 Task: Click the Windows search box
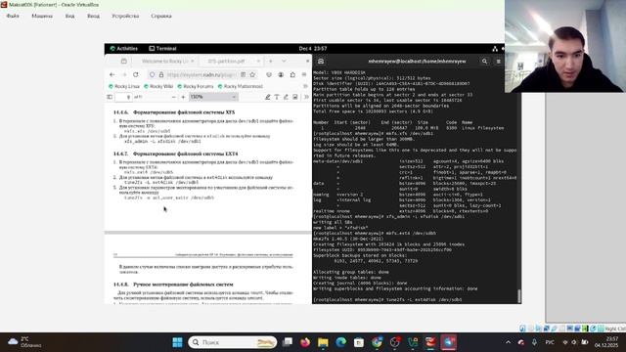[x=233, y=342]
